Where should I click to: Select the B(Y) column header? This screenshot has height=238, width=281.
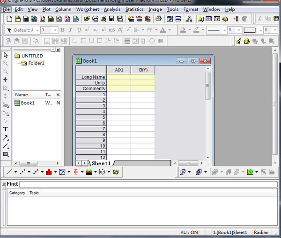pyautogui.click(x=143, y=70)
